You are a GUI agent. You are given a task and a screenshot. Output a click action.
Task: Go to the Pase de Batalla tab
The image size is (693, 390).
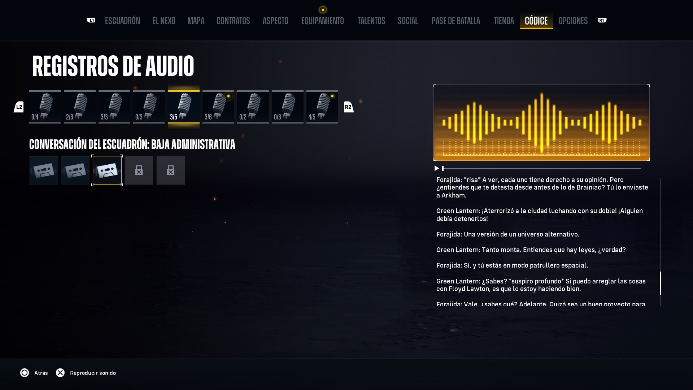[456, 21]
